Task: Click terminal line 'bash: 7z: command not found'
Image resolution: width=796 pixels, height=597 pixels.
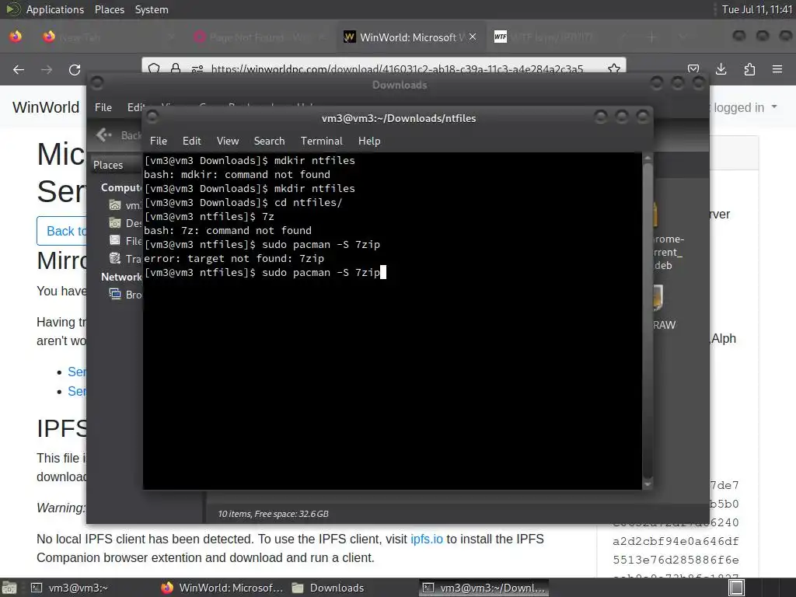Action: 228,230
